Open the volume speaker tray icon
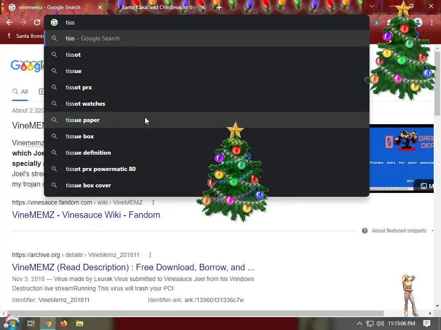This screenshot has height=330, width=441. pyautogui.click(x=380, y=324)
